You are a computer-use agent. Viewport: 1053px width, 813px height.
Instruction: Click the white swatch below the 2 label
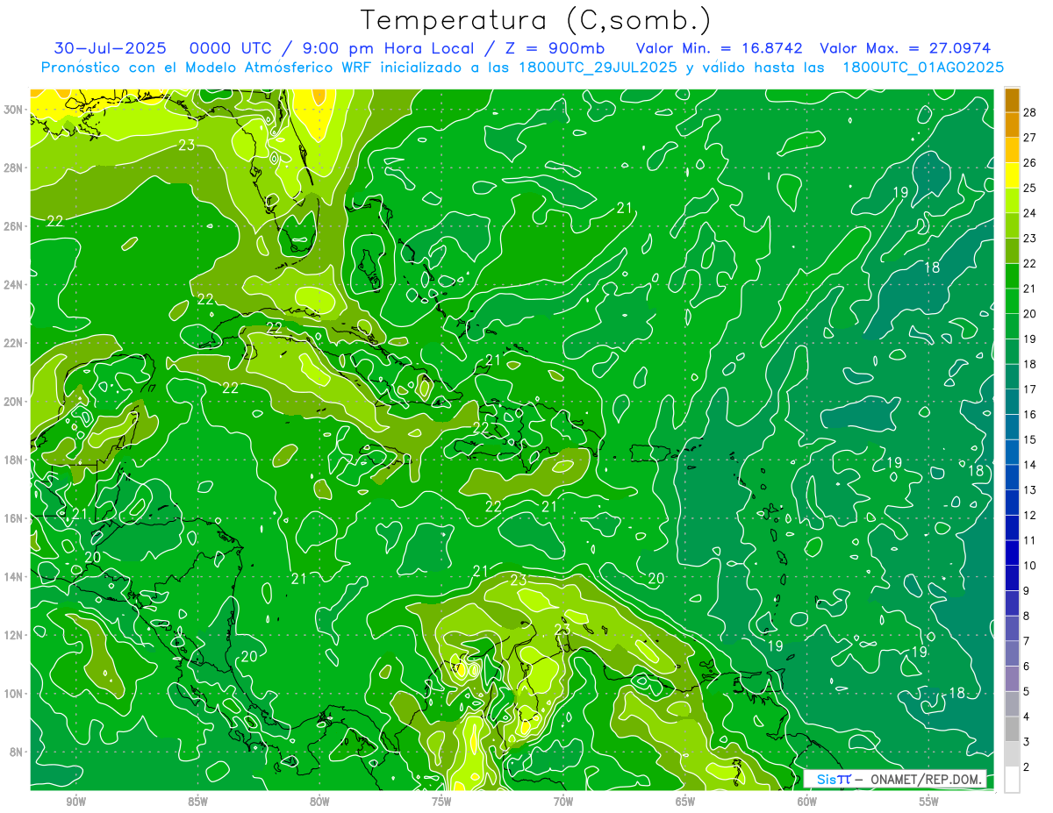(1012, 779)
